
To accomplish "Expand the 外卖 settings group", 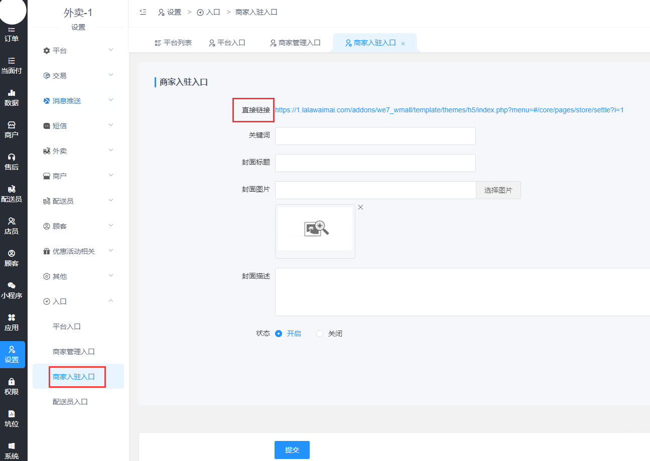I will coord(78,150).
